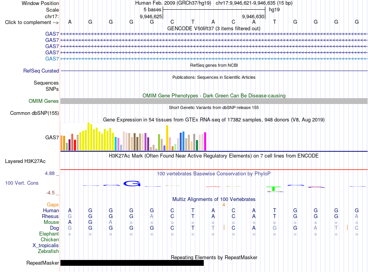Click the hg19 label beside the scale bar

point(274,10)
